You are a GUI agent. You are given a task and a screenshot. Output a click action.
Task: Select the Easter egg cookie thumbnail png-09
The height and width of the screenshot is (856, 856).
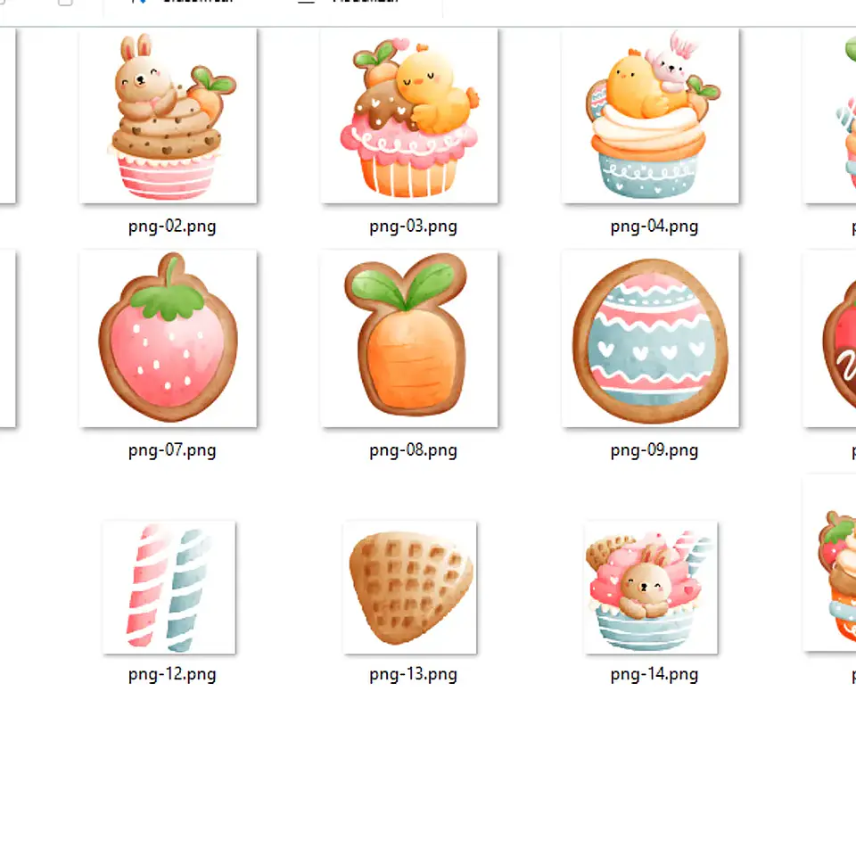pos(651,339)
